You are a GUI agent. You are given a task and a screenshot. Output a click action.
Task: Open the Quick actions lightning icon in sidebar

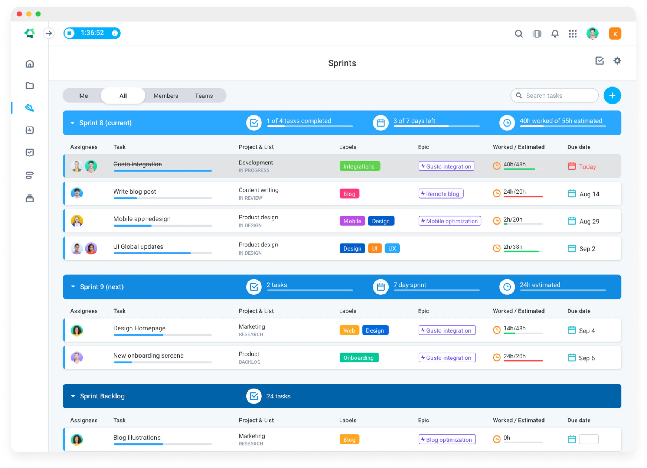click(x=30, y=130)
